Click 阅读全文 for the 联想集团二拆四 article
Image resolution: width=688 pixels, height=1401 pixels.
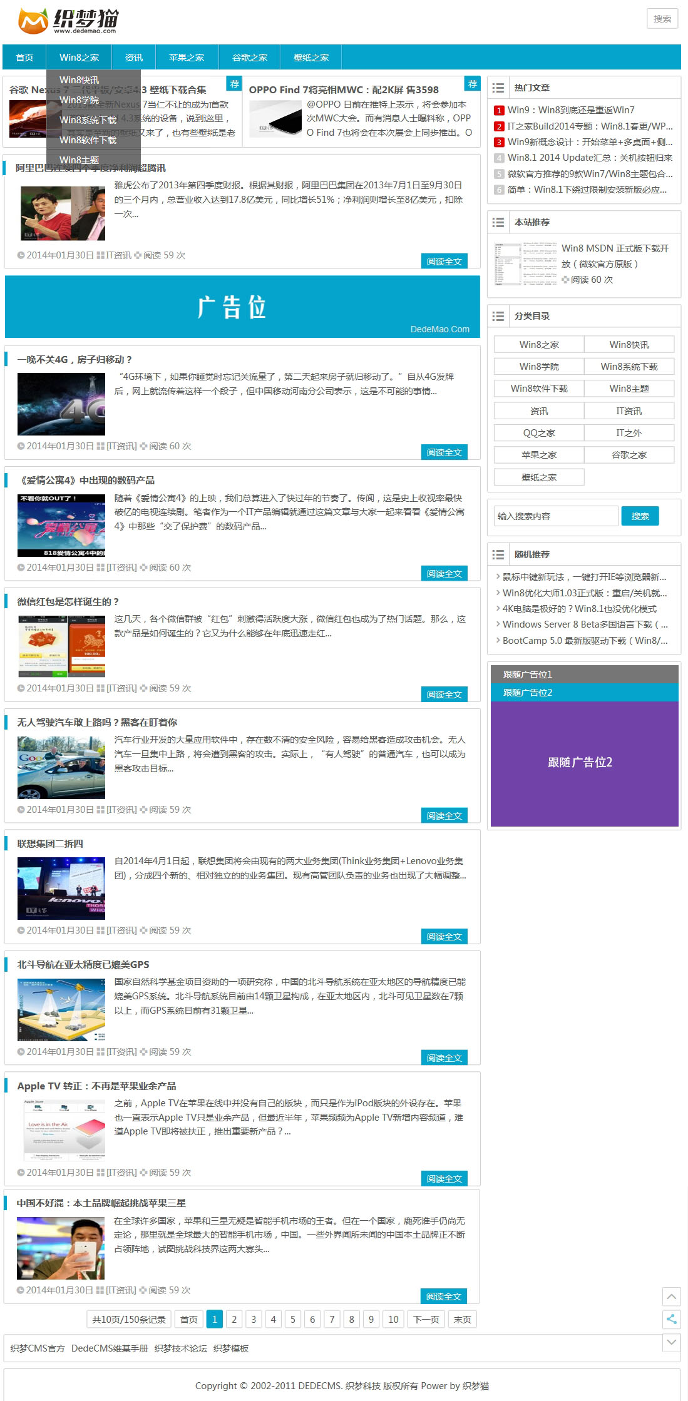[x=444, y=937]
